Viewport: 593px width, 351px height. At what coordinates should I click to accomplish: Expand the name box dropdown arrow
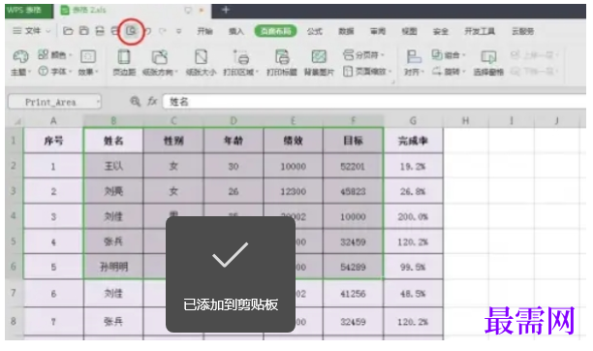click(98, 102)
